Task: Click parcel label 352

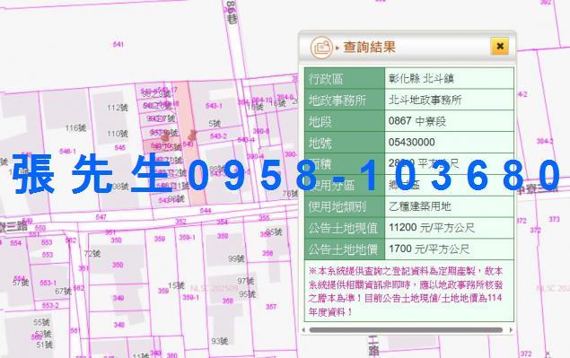Action: [x=180, y=222]
